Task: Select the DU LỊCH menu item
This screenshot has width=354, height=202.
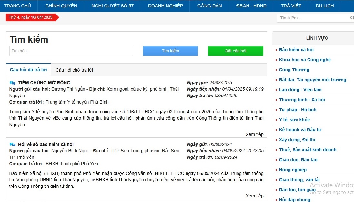Action: tap(325, 6)
